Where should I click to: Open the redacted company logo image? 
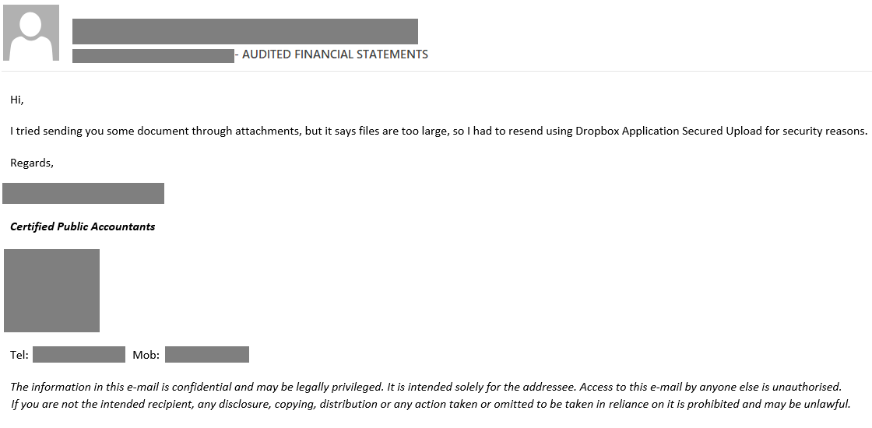[51, 290]
